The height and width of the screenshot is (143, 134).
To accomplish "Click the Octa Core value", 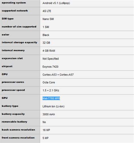I will (49, 82).
